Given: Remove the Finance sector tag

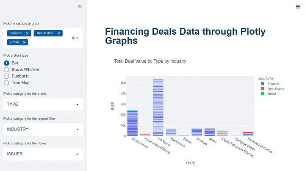Looking at the screenshot, I should coord(28,33).
